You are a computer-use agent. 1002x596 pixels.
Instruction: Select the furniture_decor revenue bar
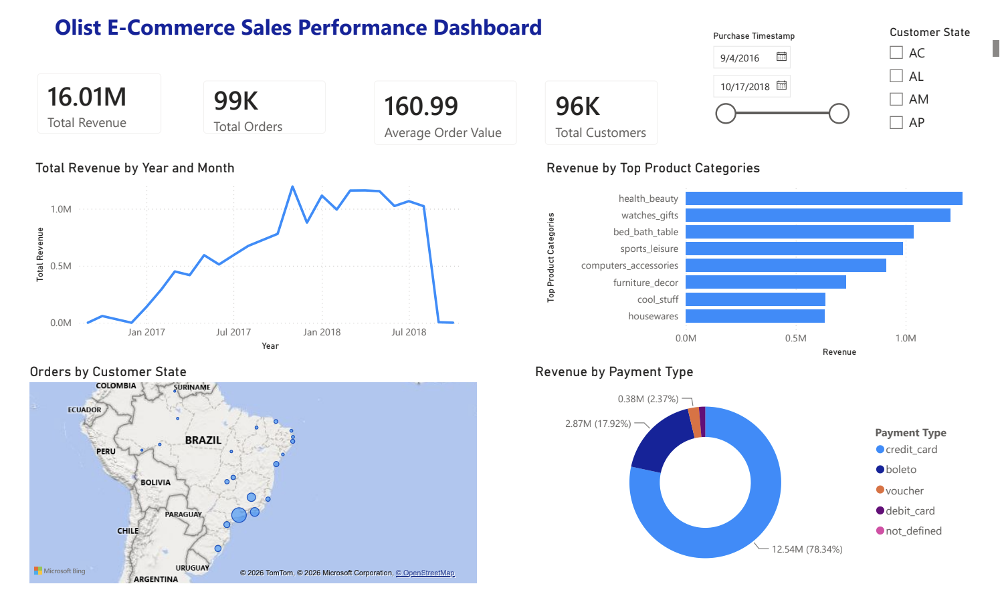click(x=766, y=282)
